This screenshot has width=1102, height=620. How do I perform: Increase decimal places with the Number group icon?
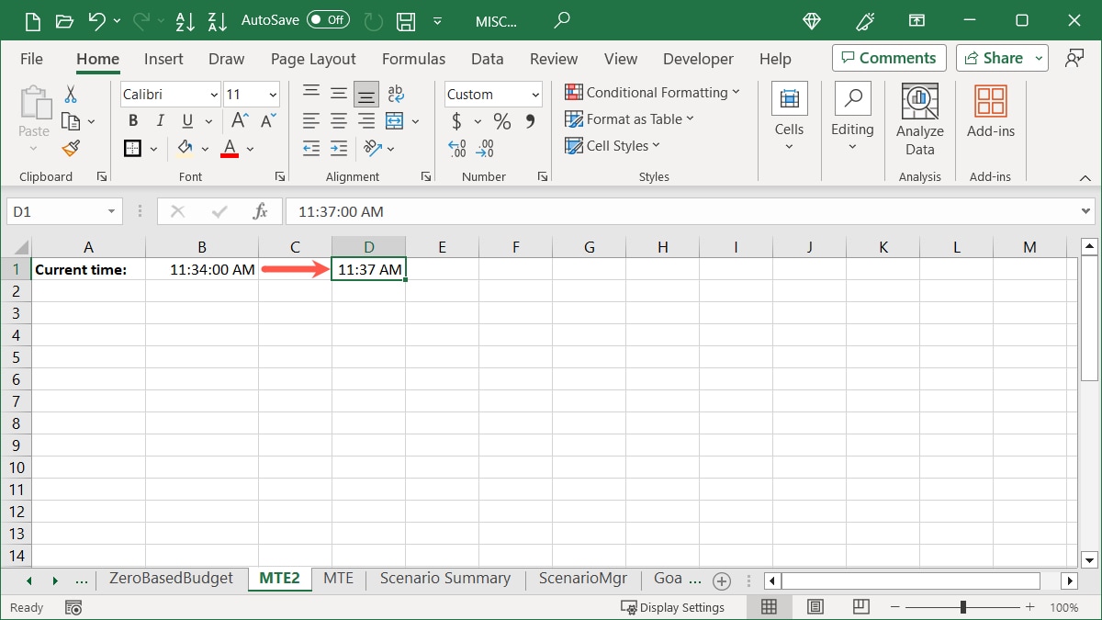point(456,148)
